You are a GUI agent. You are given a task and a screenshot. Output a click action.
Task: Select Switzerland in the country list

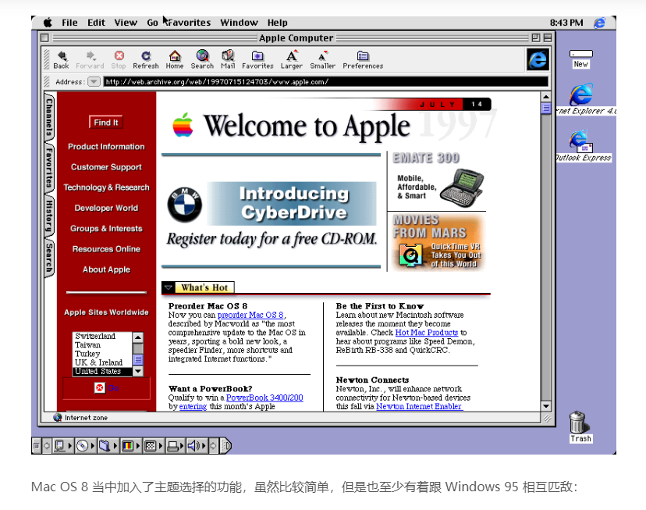click(95, 337)
